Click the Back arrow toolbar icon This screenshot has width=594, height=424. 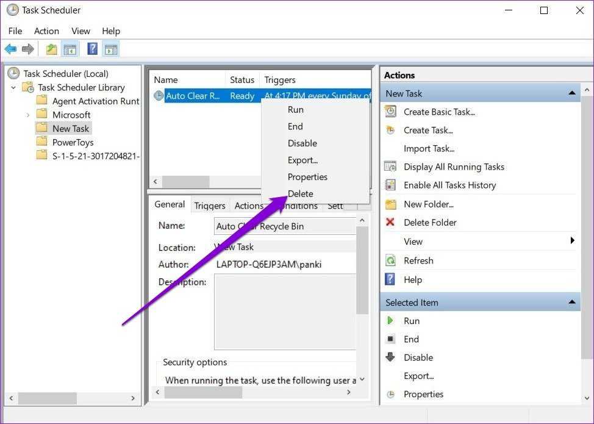click(x=10, y=49)
